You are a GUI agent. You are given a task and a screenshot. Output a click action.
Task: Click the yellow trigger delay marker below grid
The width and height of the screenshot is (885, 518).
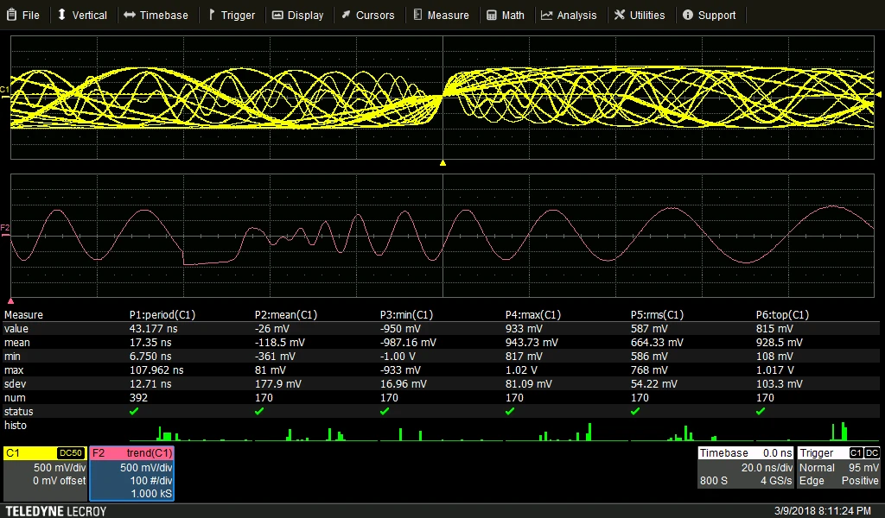click(442, 162)
